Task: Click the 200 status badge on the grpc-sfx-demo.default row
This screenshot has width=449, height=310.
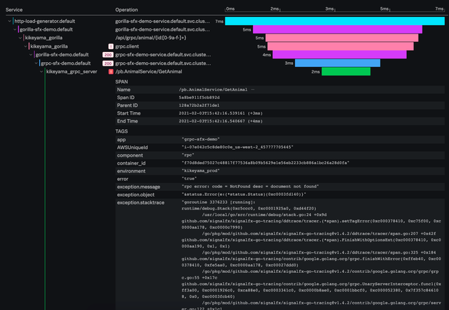Action: coord(108,63)
